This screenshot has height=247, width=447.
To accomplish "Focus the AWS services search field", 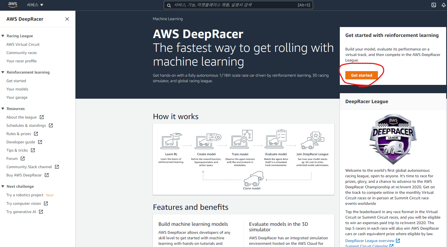I will [x=238, y=5].
